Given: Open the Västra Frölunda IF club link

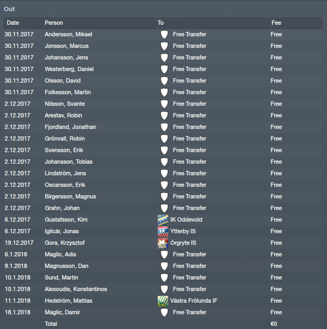Looking at the screenshot, I should pos(194,301).
